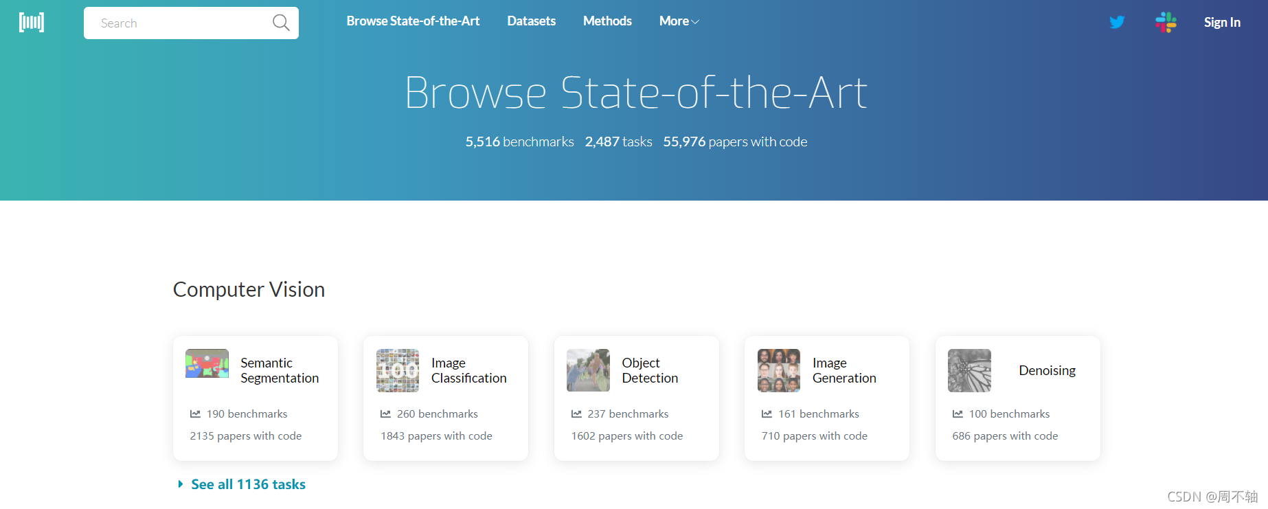The width and height of the screenshot is (1268, 509).
Task: Click '1602 papers with code' text
Action: [627, 436]
